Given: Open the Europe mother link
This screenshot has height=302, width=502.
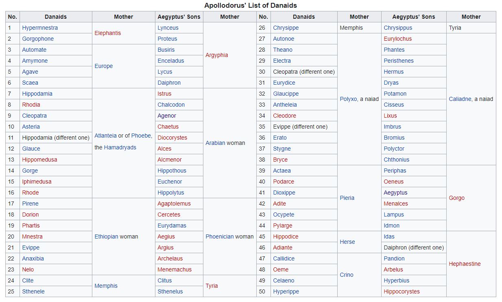Looking at the screenshot, I should coord(103,66).
